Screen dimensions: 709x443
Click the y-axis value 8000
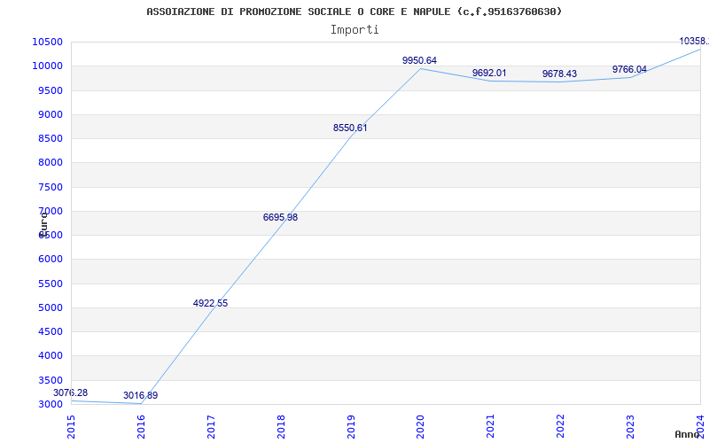coord(51,162)
